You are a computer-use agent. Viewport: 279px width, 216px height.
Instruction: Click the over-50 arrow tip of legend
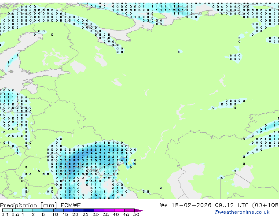coord(139,210)
